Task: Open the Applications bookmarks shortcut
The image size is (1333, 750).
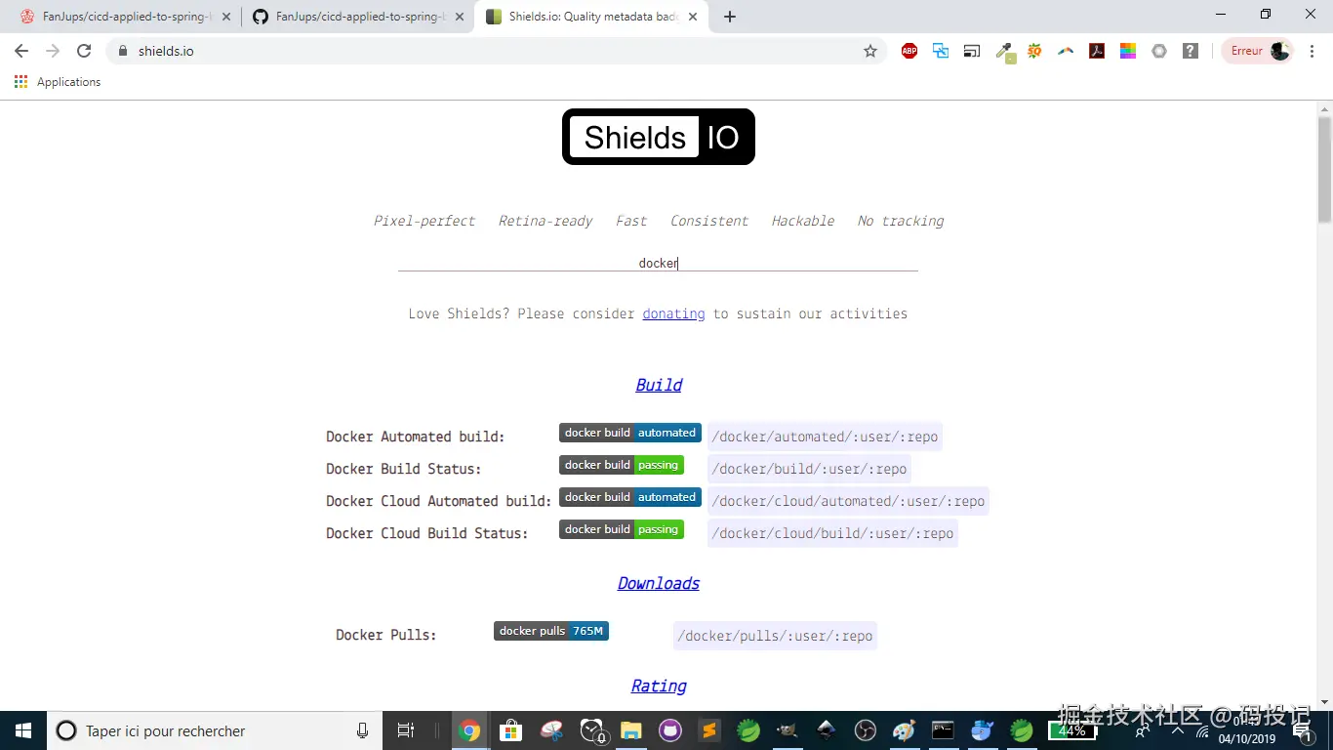Action: 58,82
